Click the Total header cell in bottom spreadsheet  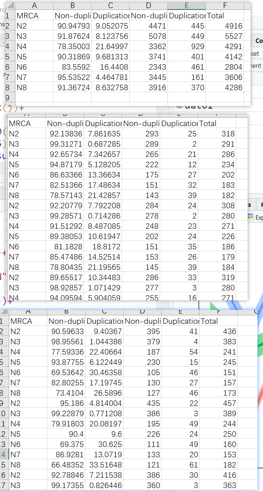click(219, 321)
